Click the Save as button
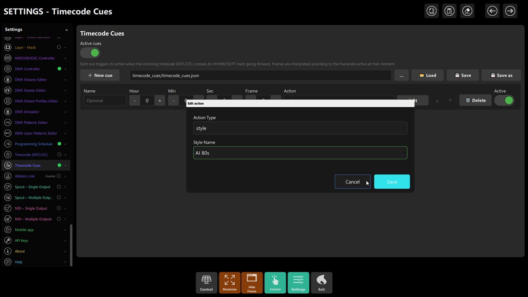 [501, 75]
